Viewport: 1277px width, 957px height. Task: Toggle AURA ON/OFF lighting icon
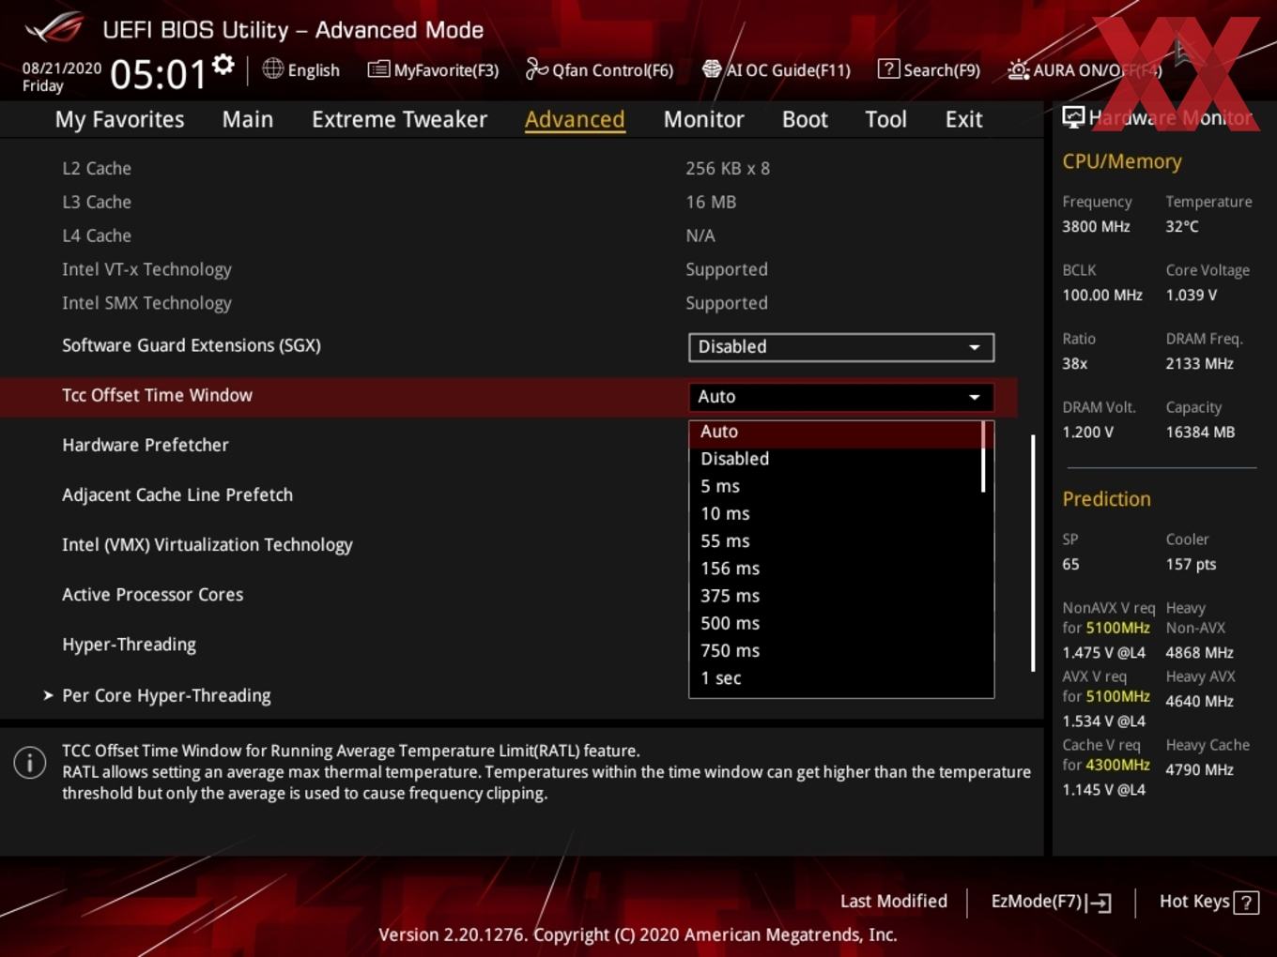click(1018, 69)
